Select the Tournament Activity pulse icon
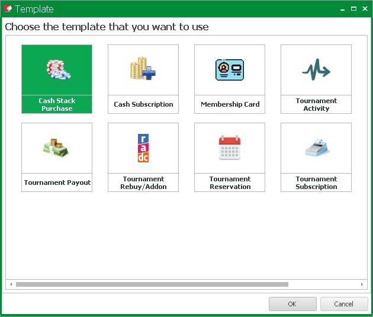This screenshot has width=373, height=317. pos(316,69)
